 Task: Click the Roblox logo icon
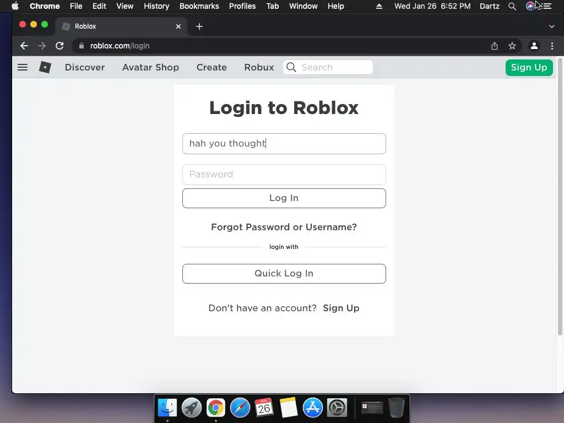click(x=45, y=67)
